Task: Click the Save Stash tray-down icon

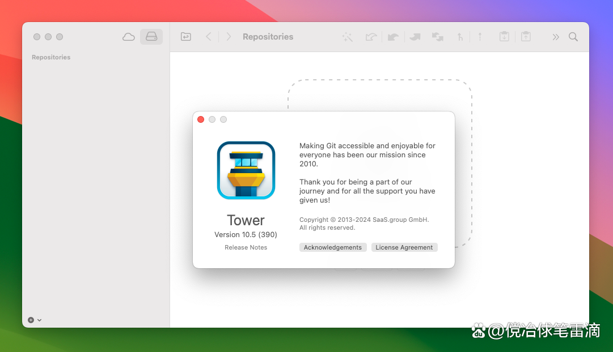Action: (504, 37)
